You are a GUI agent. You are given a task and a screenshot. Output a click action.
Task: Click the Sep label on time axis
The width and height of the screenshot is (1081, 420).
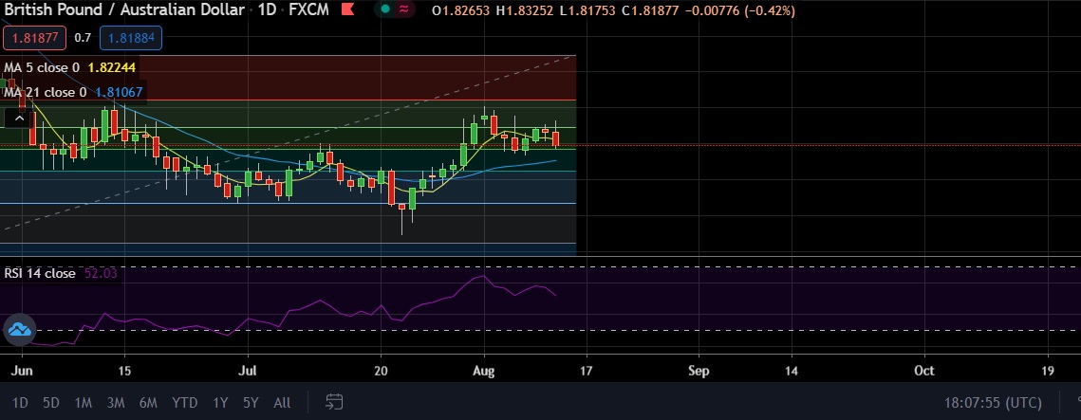[699, 371]
